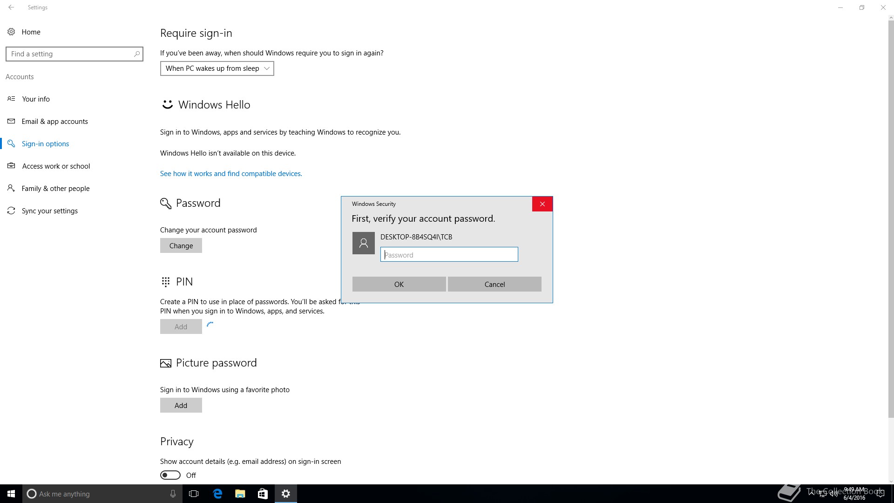This screenshot has width=894, height=503.
Task: Confirm with OK in Windows Security
Action: [x=399, y=284]
